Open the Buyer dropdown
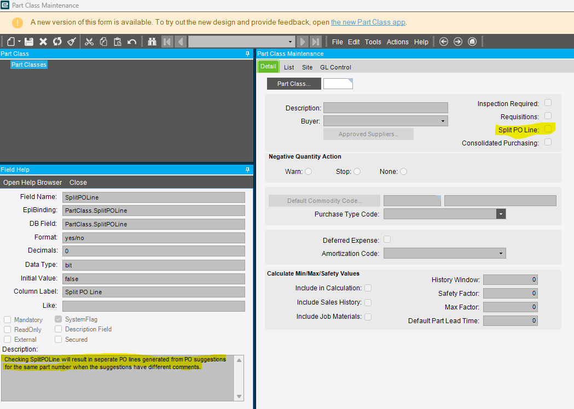Screen dimensions: 574x409 443,121
